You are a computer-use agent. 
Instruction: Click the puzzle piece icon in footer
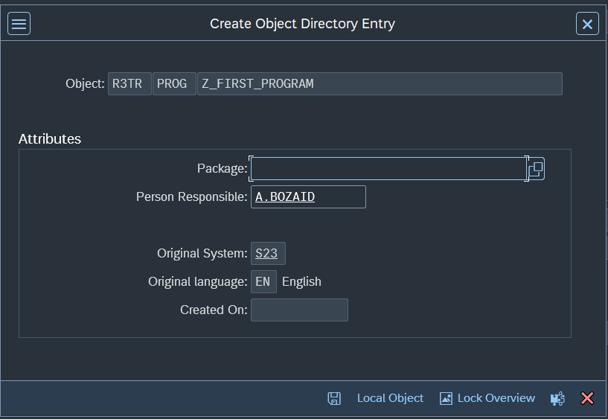557,398
